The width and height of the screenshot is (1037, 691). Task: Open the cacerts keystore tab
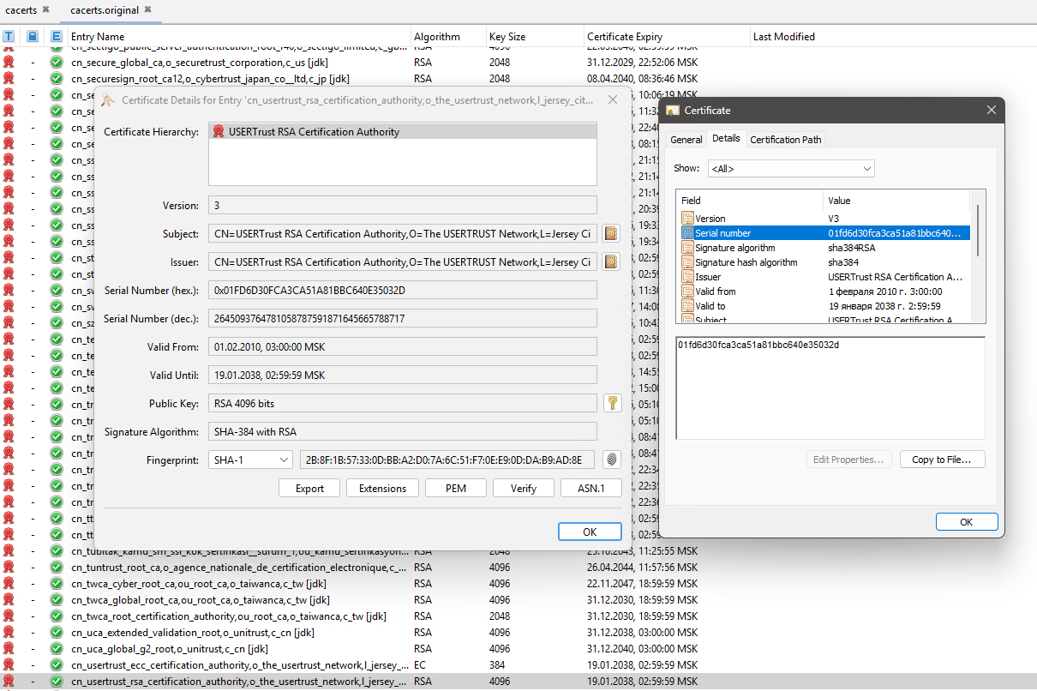pyautogui.click(x=22, y=9)
